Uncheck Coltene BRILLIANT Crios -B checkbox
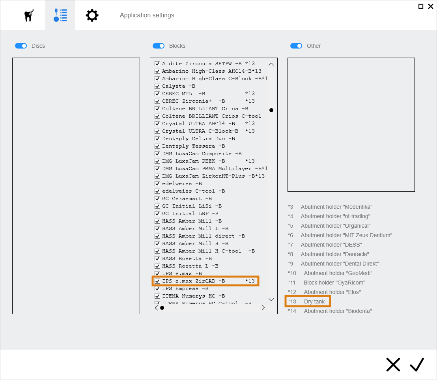437x380 pixels. point(157,109)
